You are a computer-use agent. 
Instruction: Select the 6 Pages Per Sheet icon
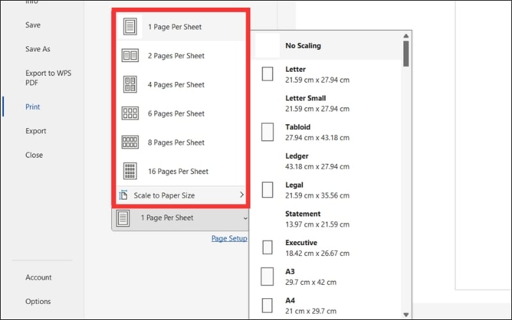click(x=130, y=113)
